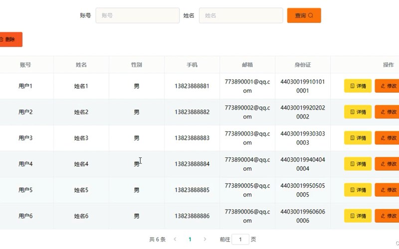Click 修改 edit button for 用户4
This screenshot has height=249, width=399.
(387, 164)
